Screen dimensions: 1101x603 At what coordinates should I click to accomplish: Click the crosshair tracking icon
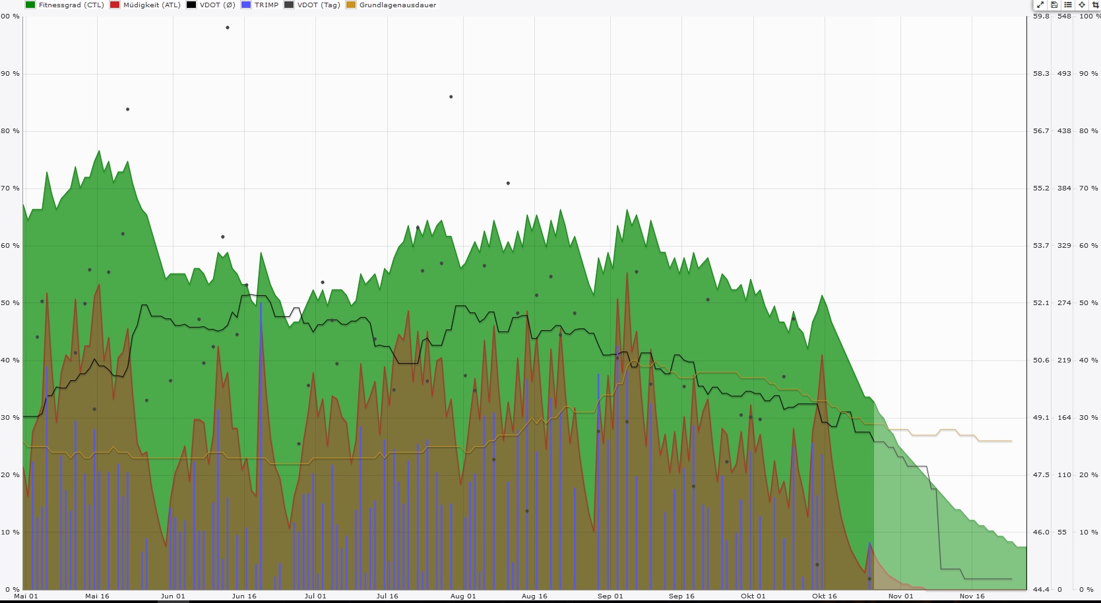coord(1082,5)
